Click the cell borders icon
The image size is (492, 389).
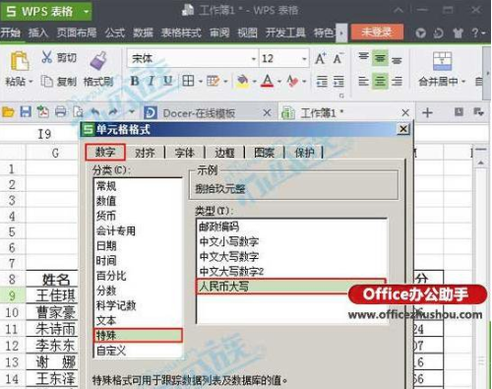(188, 81)
